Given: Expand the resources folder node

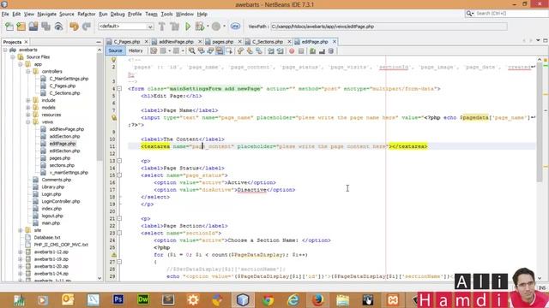Looking at the screenshot, I should 28,115.
